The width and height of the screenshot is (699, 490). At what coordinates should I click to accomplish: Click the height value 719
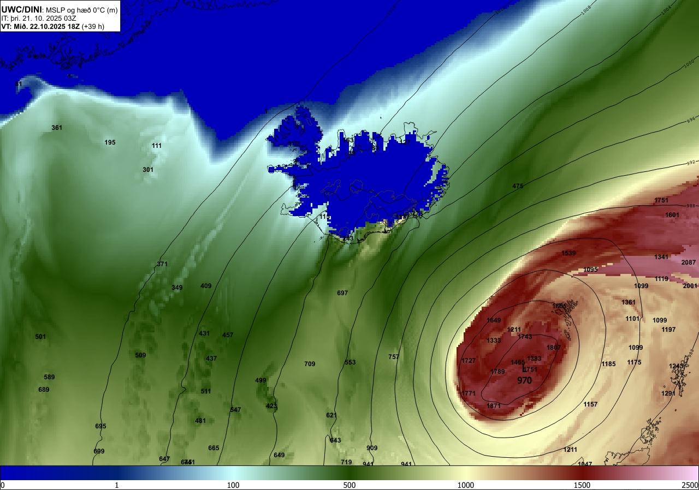coord(346,462)
